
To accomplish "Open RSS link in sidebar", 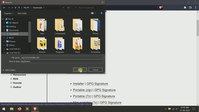I will (16, 79).
